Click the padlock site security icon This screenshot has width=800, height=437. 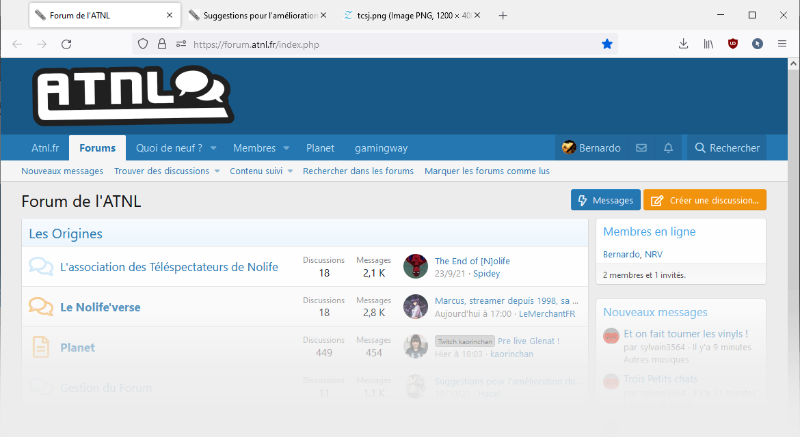click(x=162, y=44)
